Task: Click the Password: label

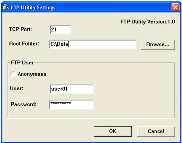Action: pos(24,104)
